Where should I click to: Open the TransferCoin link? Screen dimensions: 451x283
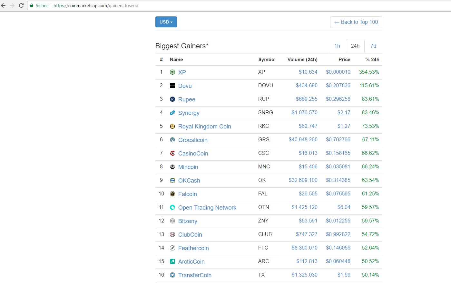point(195,275)
